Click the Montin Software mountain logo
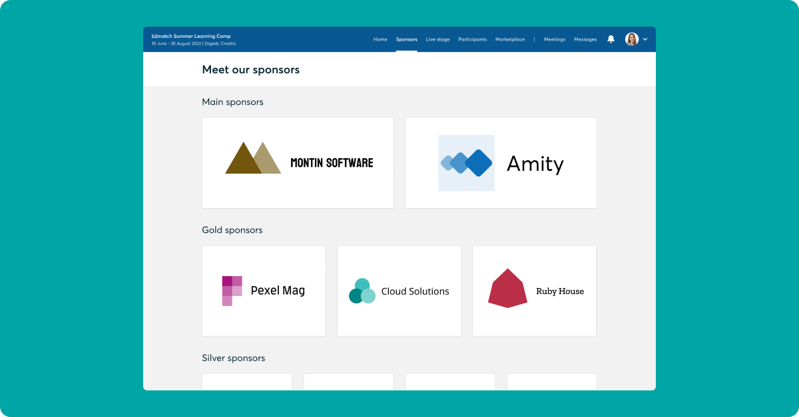This screenshot has height=417, width=799. [x=253, y=158]
